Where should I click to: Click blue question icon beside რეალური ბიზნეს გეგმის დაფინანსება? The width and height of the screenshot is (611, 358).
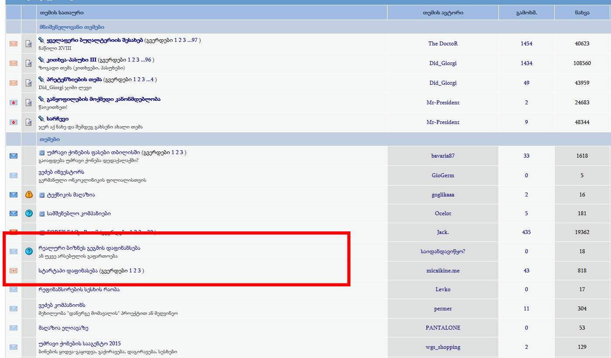click(x=29, y=251)
